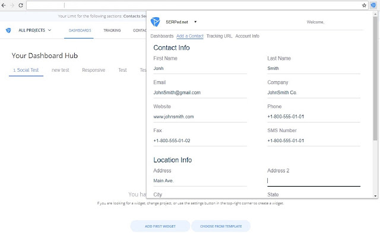Click the ADD FIRST WIDGET button
380x237 pixels.
[x=160, y=226]
